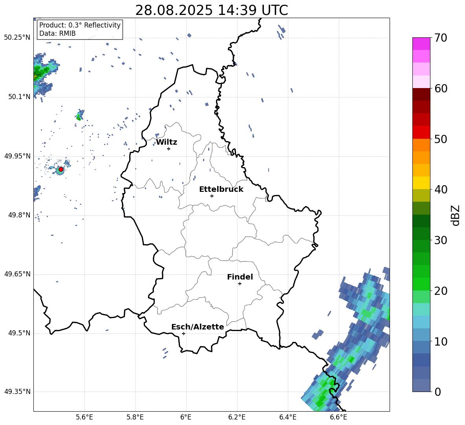Click the 49.5°N latitude label

point(19,333)
